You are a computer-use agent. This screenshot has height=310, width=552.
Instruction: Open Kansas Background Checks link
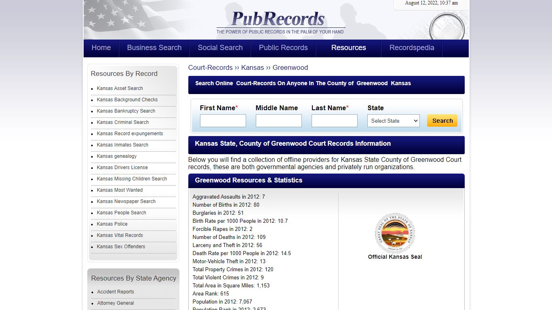tap(127, 100)
